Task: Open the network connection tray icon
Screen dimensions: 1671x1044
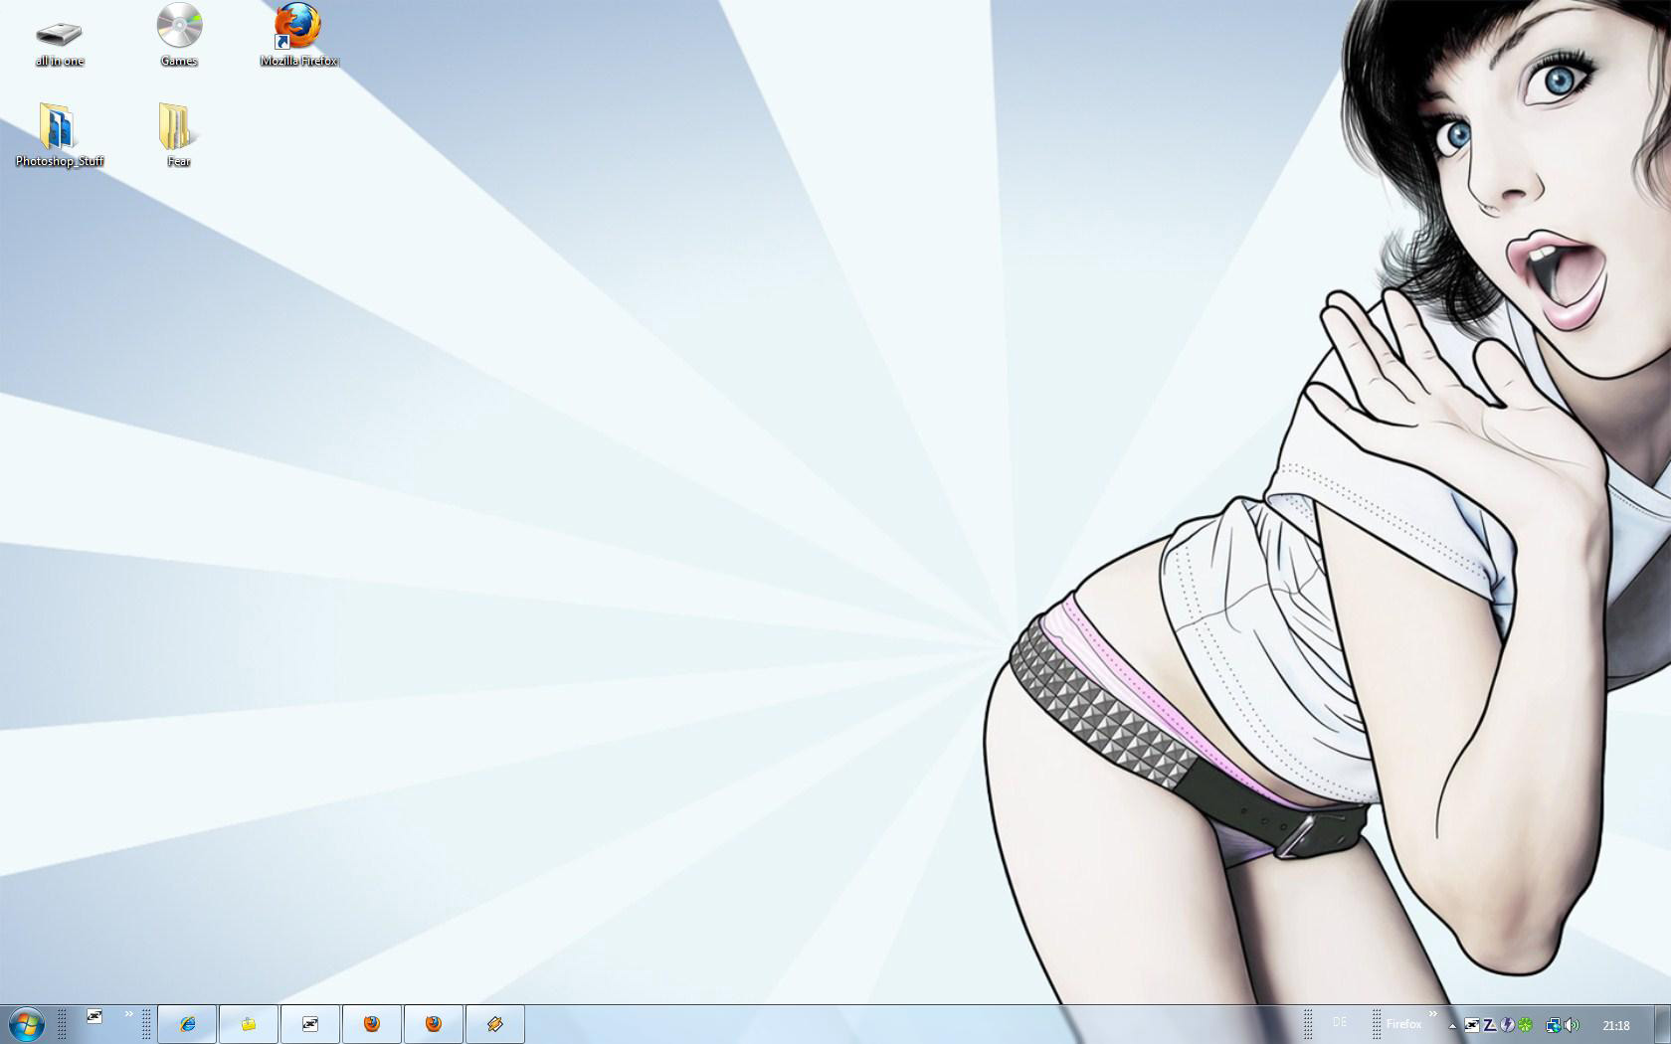Action: [1553, 1025]
